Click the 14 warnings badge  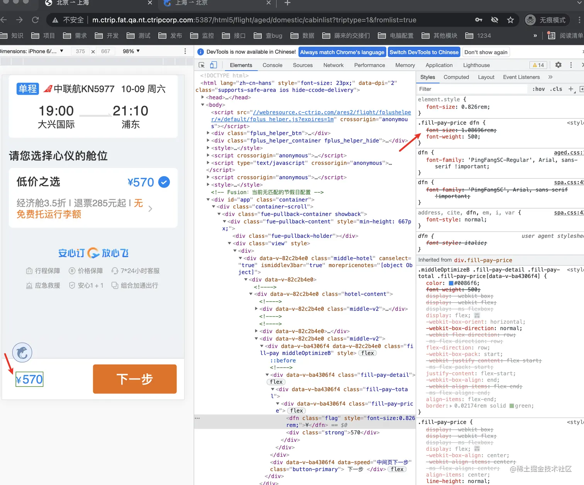[x=538, y=65]
